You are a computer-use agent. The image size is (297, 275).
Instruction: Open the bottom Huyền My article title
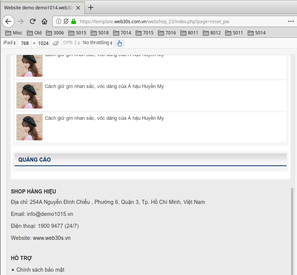(x=104, y=118)
